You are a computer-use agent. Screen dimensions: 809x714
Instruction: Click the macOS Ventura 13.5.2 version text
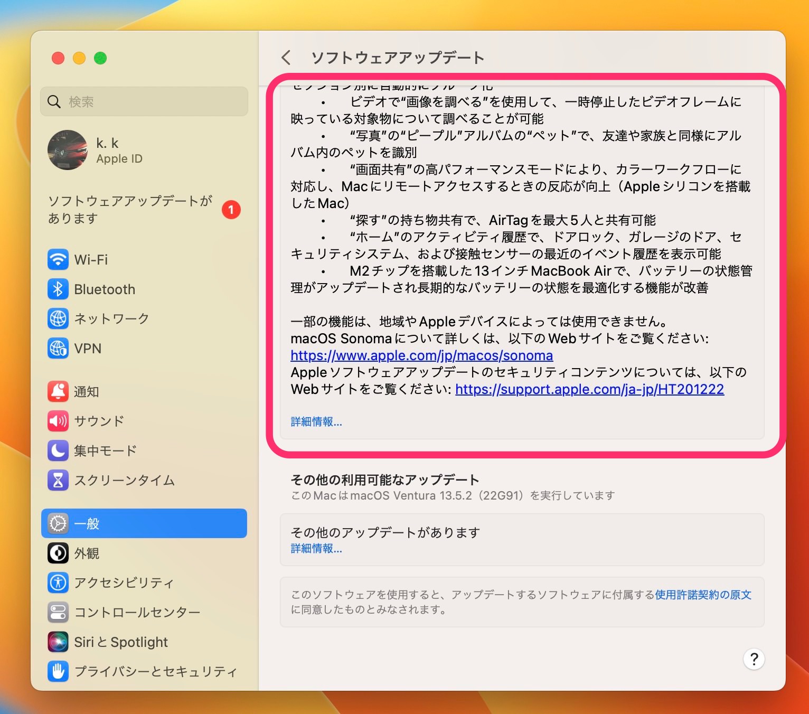(x=453, y=495)
